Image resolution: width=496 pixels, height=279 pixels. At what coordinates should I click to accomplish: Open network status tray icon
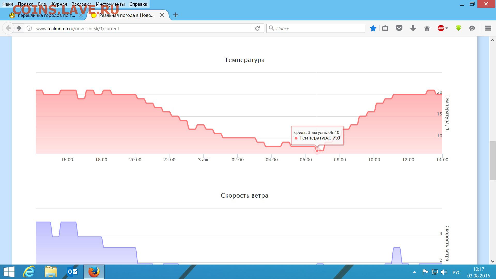[x=435, y=272]
